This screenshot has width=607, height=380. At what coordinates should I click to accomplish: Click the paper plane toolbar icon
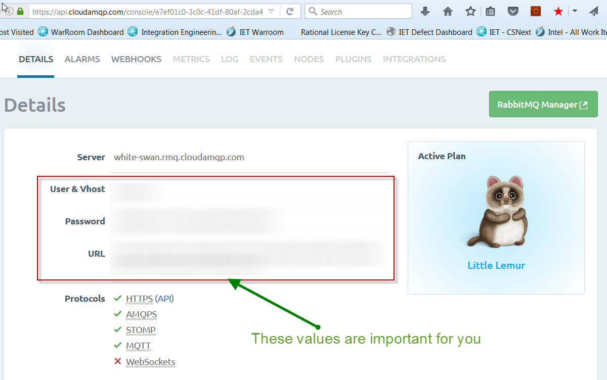[594, 11]
